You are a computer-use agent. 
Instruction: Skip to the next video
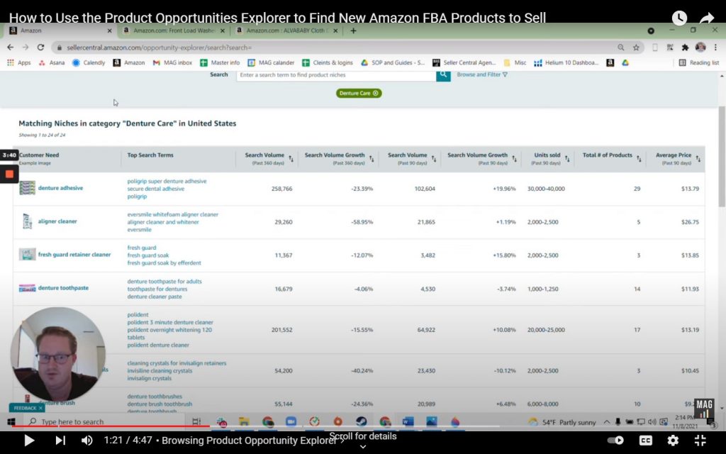coord(60,440)
